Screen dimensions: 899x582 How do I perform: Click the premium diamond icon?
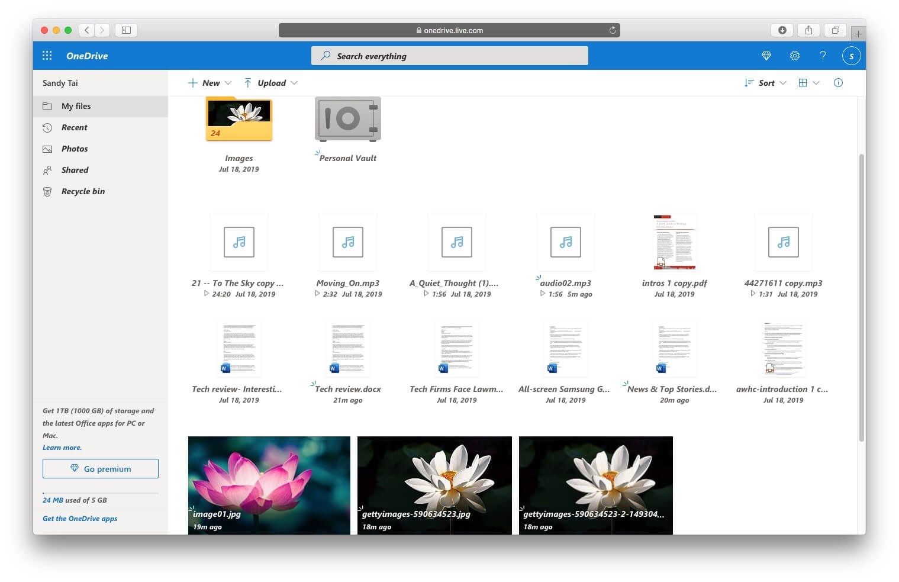(766, 56)
